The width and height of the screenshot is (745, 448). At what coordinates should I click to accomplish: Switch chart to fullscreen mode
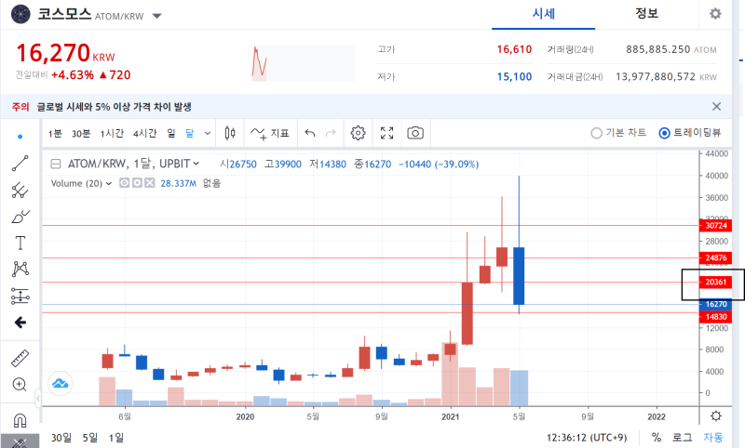[387, 133]
